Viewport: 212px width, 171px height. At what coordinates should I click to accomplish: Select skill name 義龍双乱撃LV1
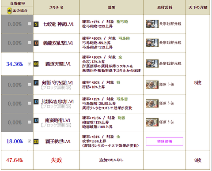pyautogui.click(x=58, y=43)
